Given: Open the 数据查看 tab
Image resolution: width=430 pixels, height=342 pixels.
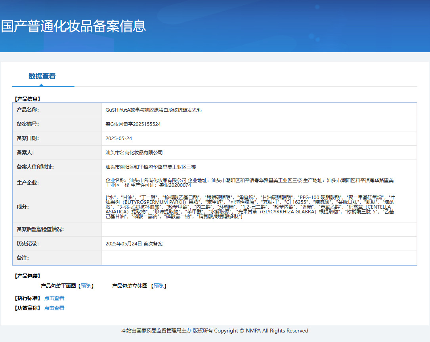Looking at the screenshot, I should tap(42, 76).
